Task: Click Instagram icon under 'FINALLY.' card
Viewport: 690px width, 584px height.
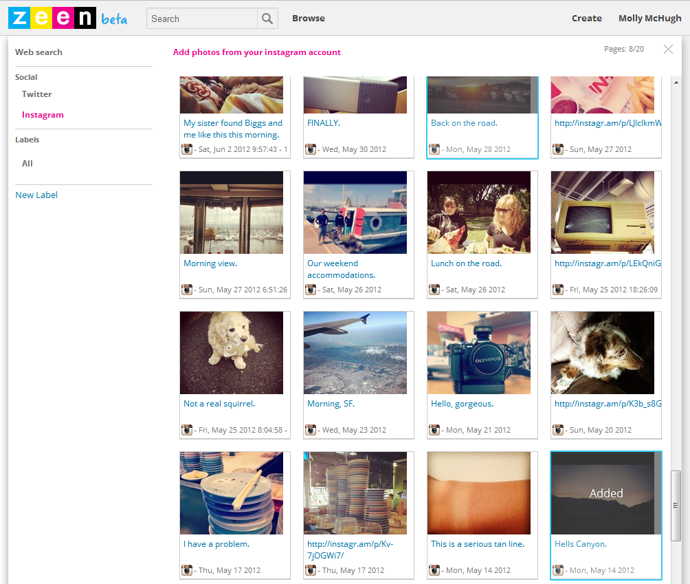Action: 311,149
